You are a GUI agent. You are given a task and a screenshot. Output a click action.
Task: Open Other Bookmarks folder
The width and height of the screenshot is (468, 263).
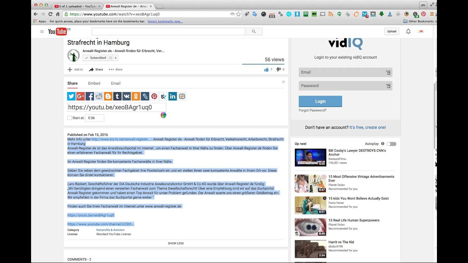point(418,21)
